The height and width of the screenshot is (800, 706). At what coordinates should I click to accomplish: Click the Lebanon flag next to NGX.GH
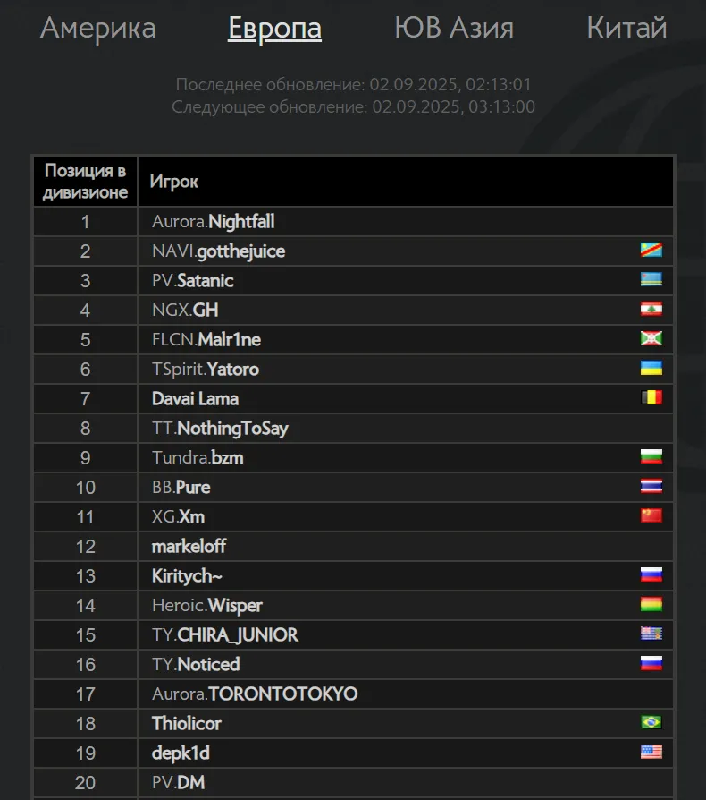click(651, 310)
